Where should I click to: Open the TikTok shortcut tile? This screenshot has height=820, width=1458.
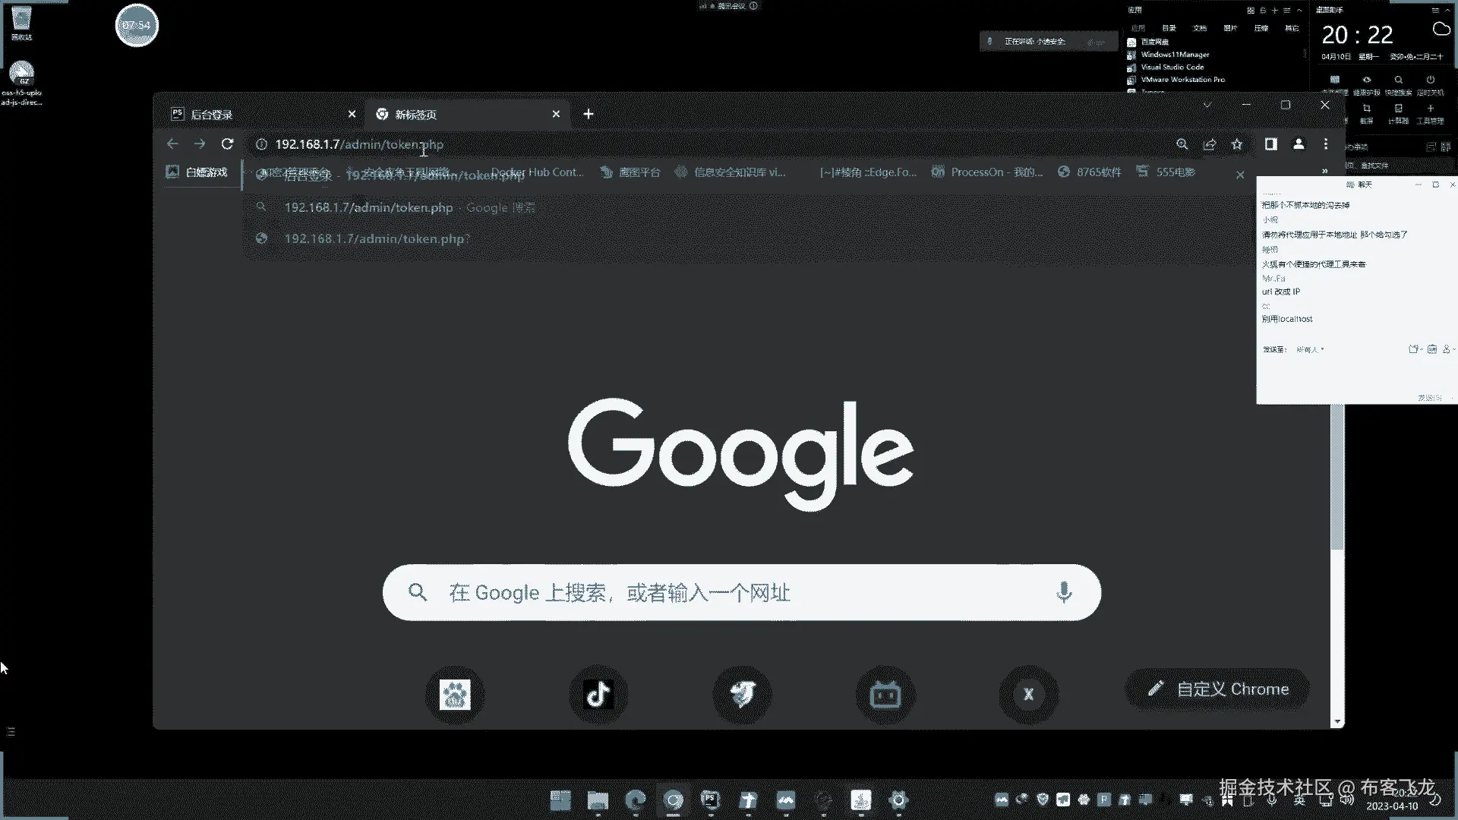598,694
